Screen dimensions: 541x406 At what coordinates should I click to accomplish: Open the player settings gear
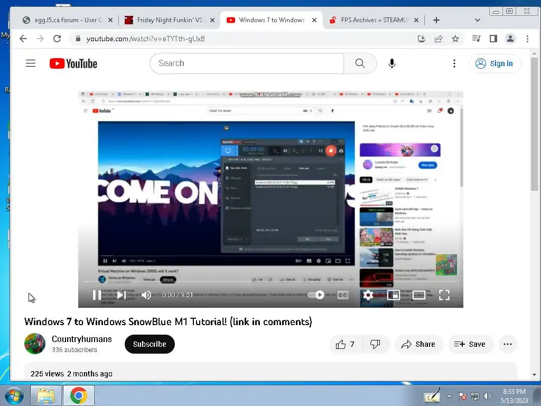pos(368,295)
